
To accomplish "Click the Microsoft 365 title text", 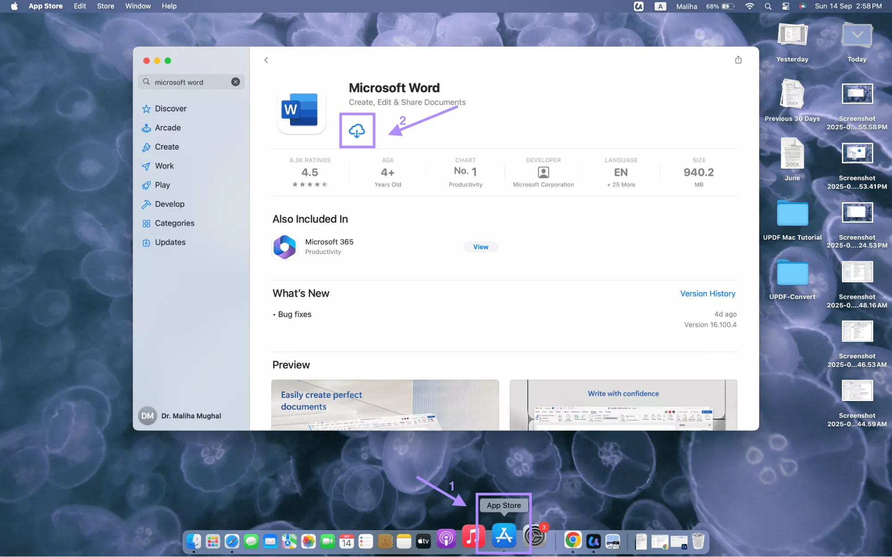I will [x=329, y=242].
